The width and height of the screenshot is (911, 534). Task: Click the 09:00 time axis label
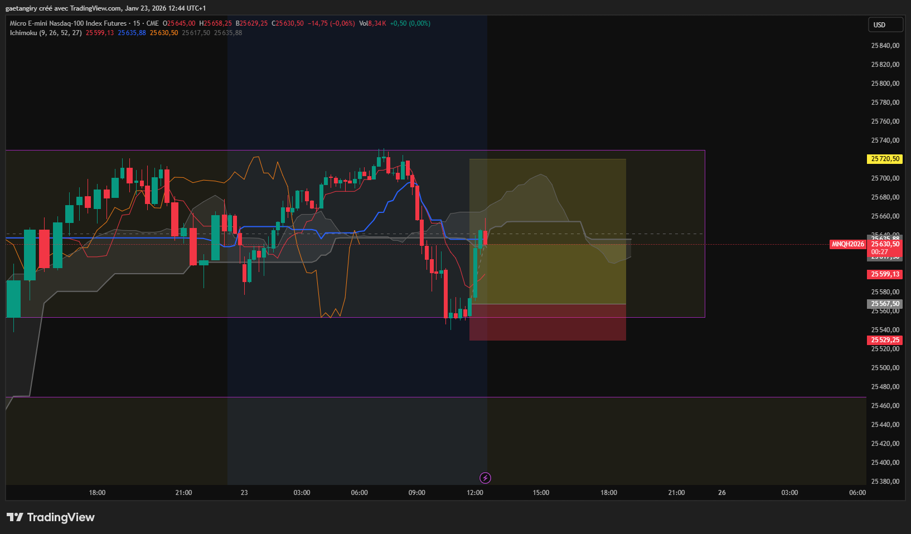coord(417,493)
